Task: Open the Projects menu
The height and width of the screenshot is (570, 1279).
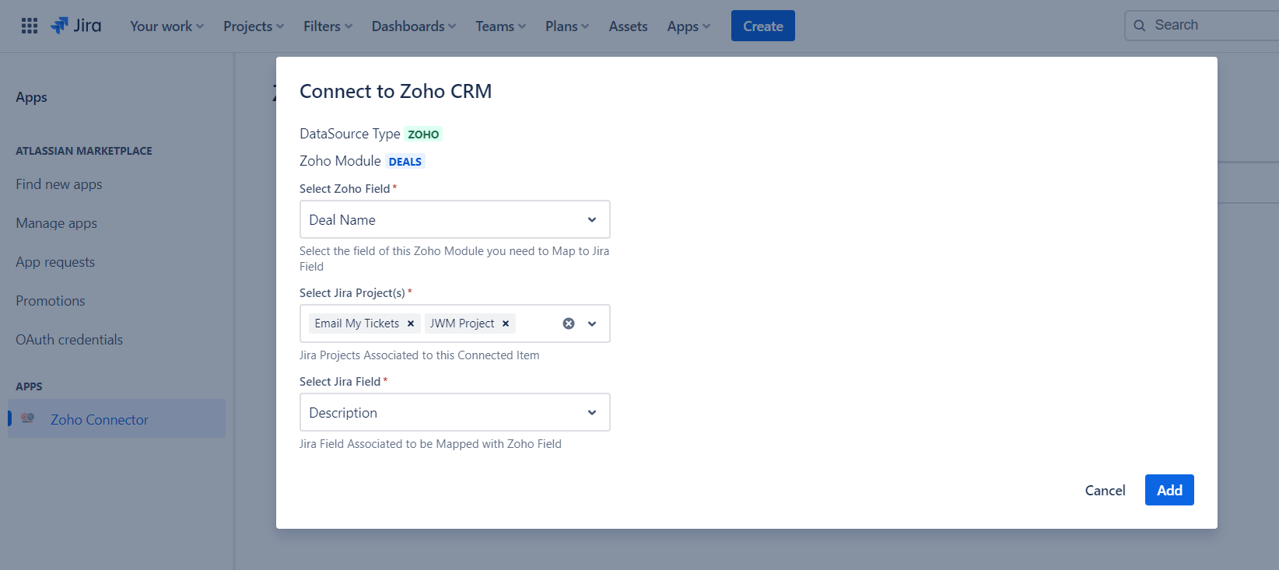Action: tap(254, 26)
